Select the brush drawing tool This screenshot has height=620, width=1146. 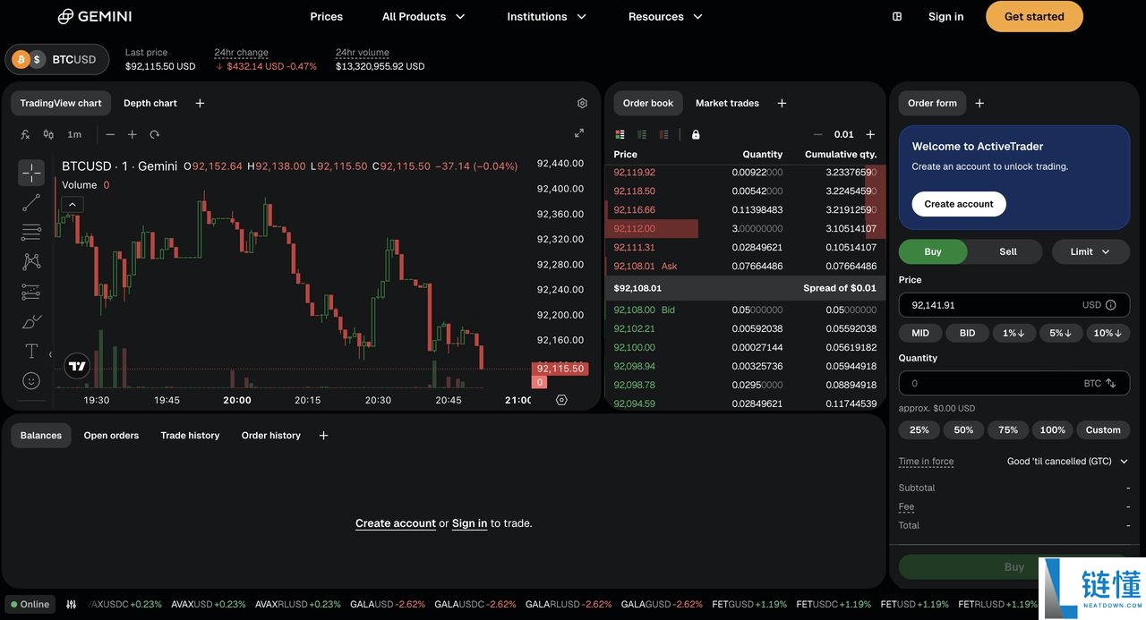pos(31,321)
